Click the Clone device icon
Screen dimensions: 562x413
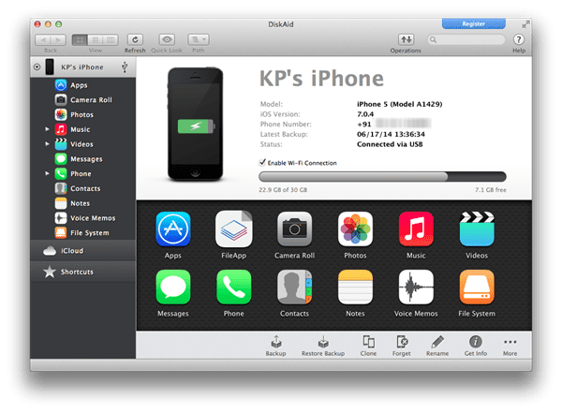click(368, 342)
